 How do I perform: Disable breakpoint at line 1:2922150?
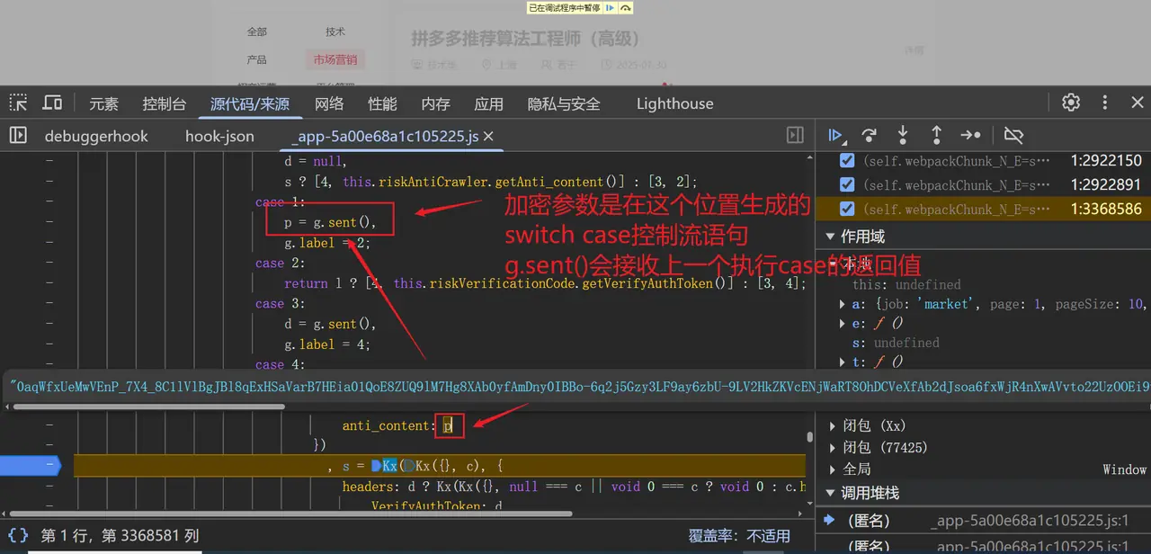tap(846, 160)
